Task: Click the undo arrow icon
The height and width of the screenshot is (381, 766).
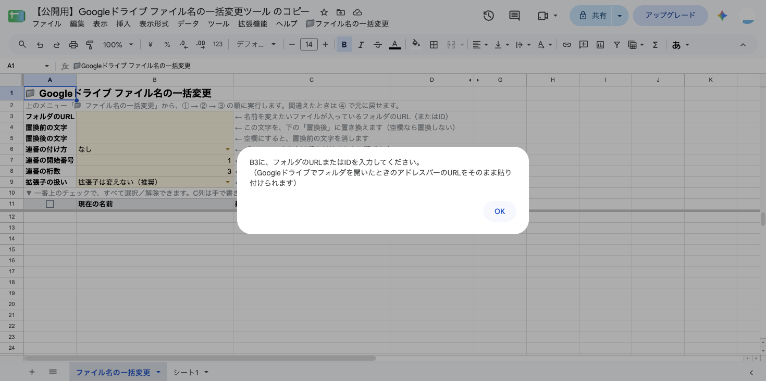Action: click(40, 45)
